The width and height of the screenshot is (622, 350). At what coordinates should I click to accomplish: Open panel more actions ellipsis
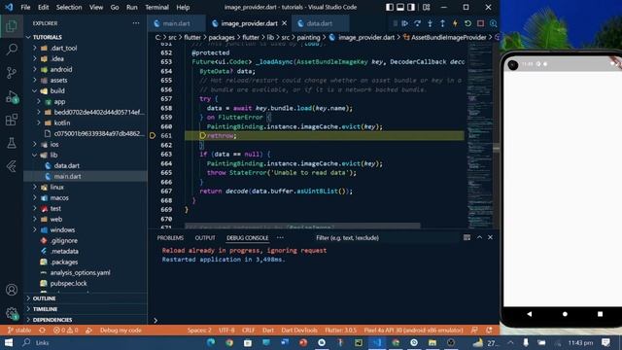pos(280,237)
